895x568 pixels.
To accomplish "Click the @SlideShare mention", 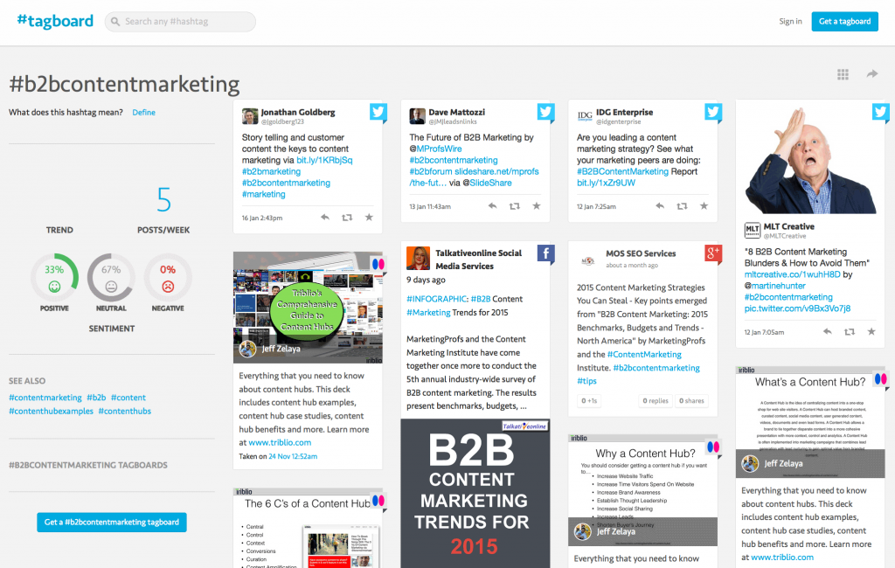I will 487,184.
